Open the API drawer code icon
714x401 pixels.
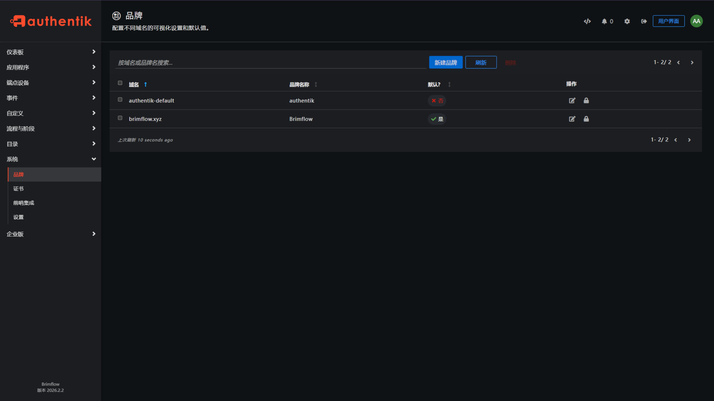[587, 21]
